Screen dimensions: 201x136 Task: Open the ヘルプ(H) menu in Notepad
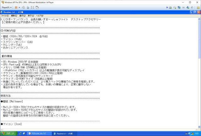[40, 15]
